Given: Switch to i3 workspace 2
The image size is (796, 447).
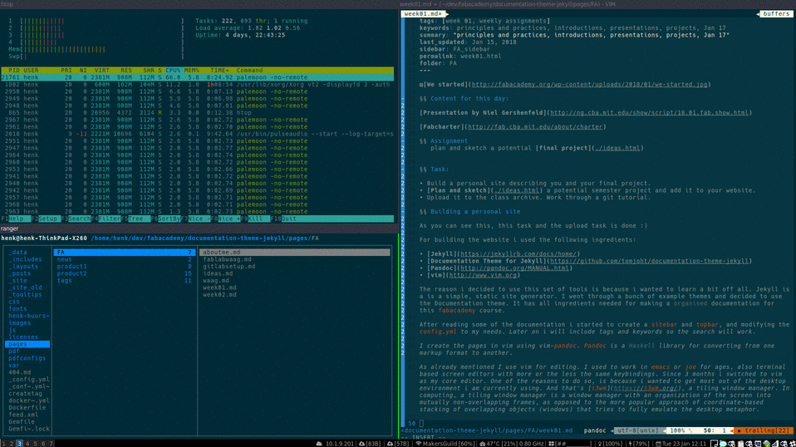Looking at the screenshot, I should 12,444.
